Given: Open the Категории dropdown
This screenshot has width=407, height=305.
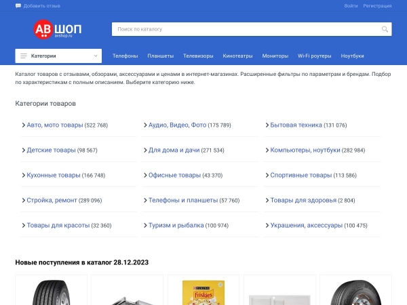Looking at the screenshot, I should coord(58,56).
